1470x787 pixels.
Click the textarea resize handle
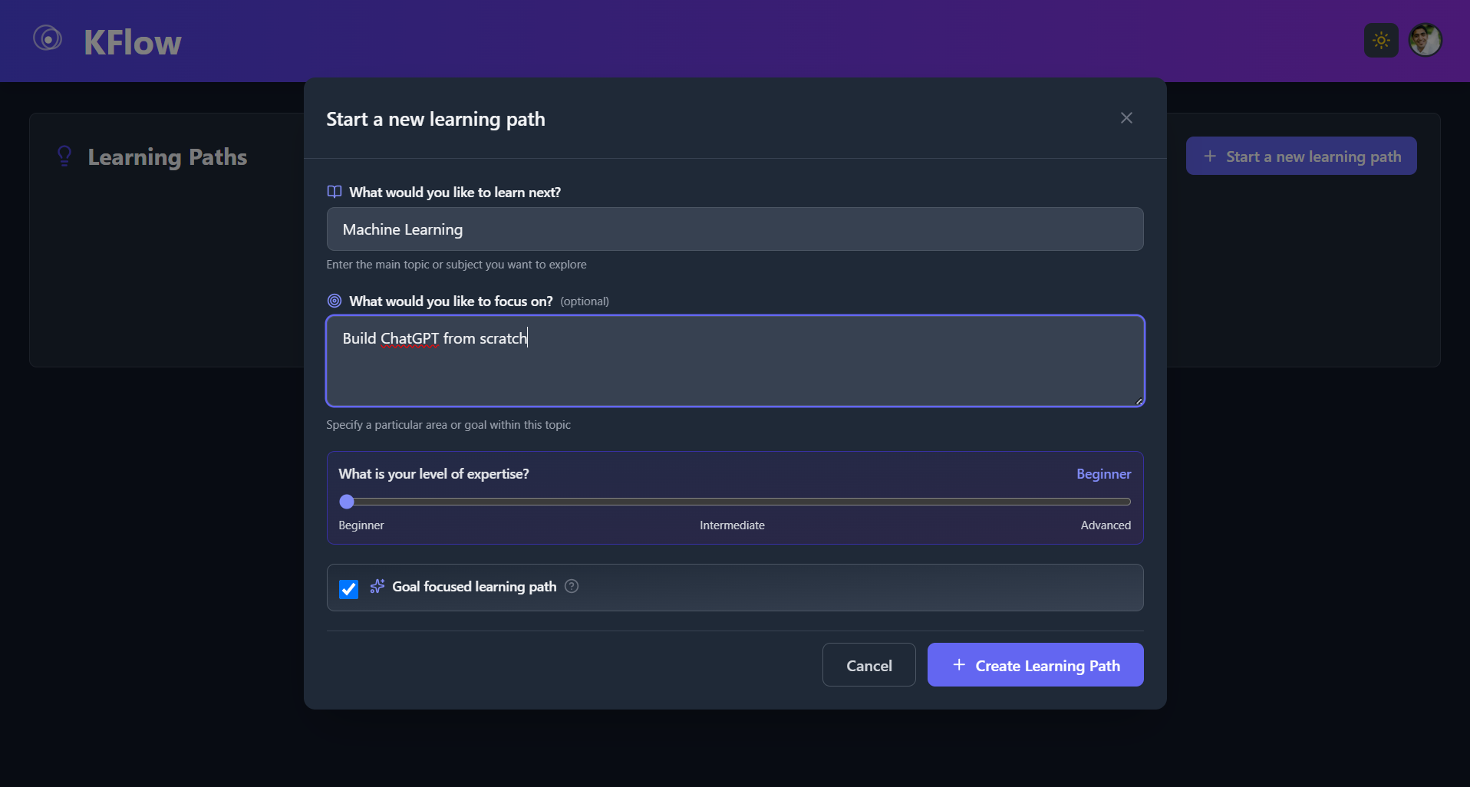click(x=1138, y=400)
